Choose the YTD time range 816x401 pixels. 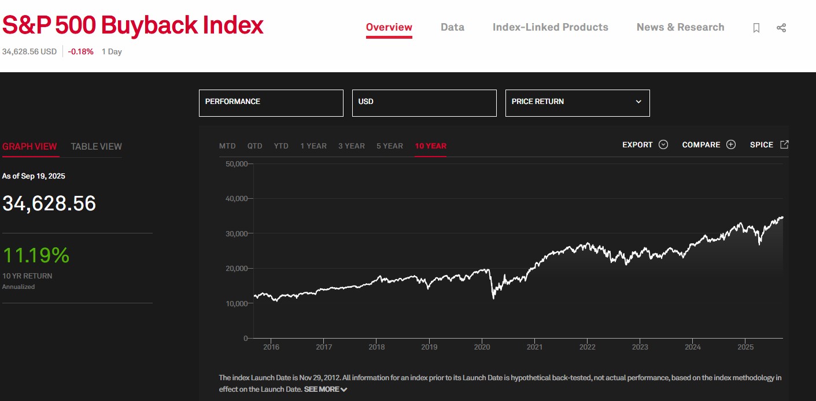(281, 146)
